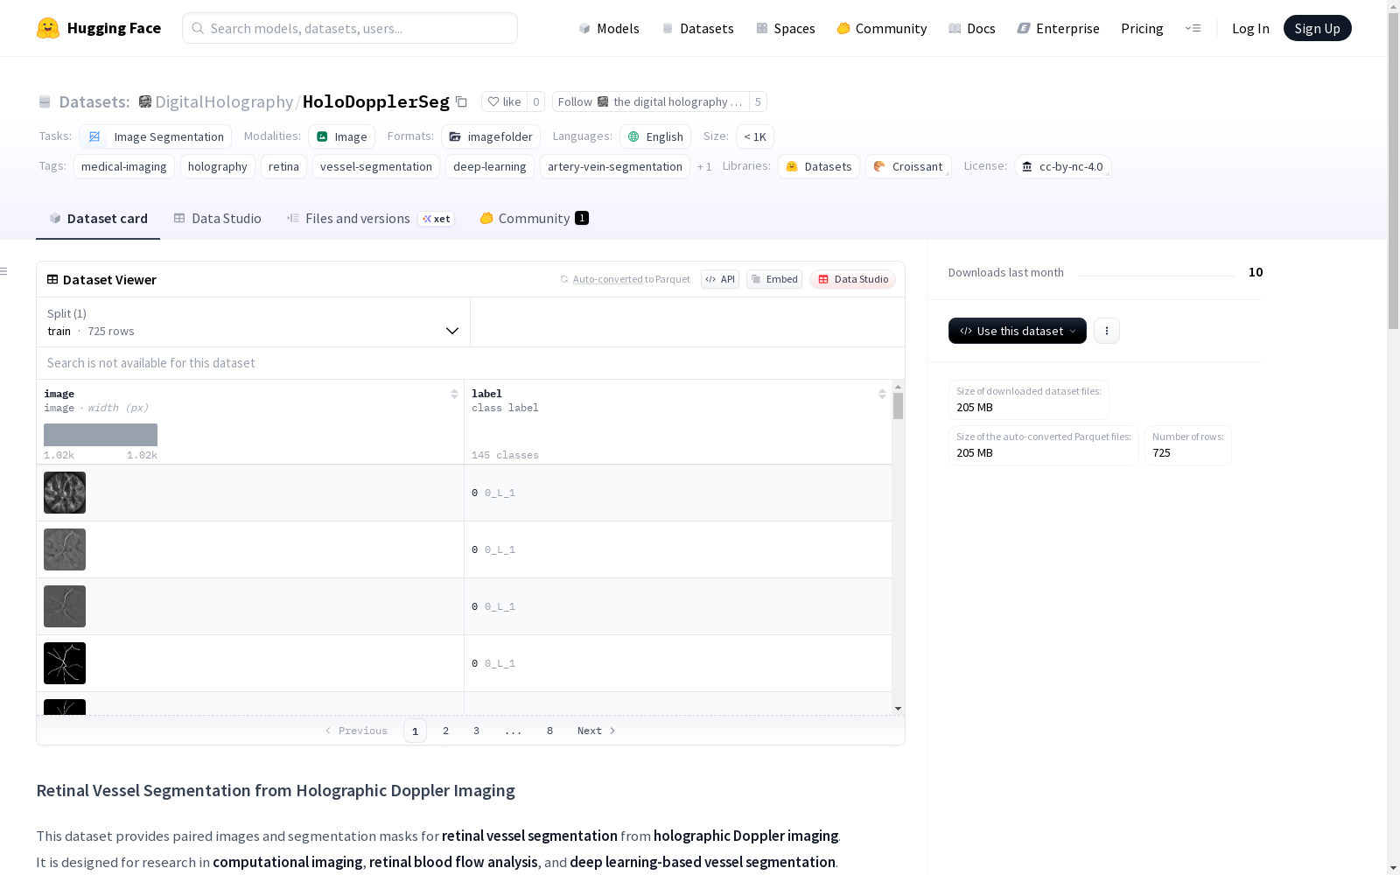Open Docs in the top navigation

(972, 28)
